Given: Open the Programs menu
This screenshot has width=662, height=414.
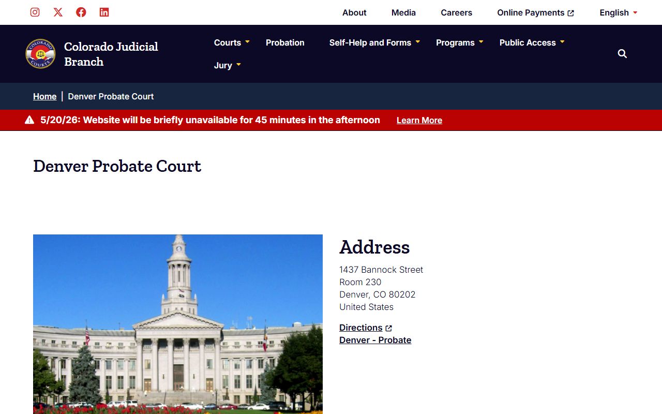Looking at the screenshot, I should (x=455, y=42).
